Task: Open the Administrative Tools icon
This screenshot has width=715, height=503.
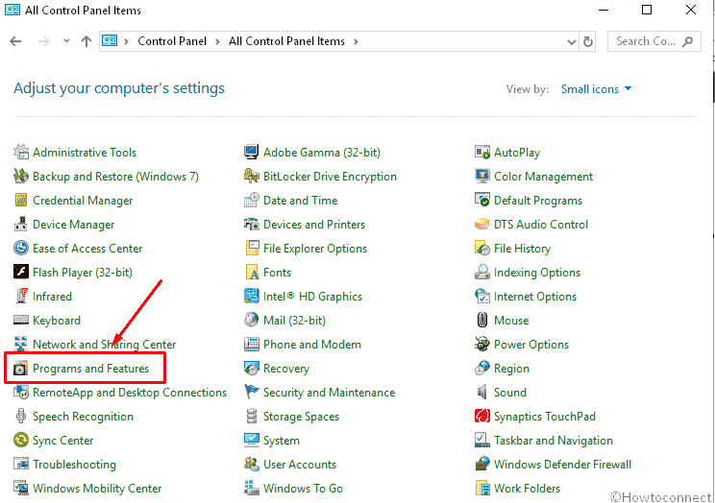Action: 21,153
